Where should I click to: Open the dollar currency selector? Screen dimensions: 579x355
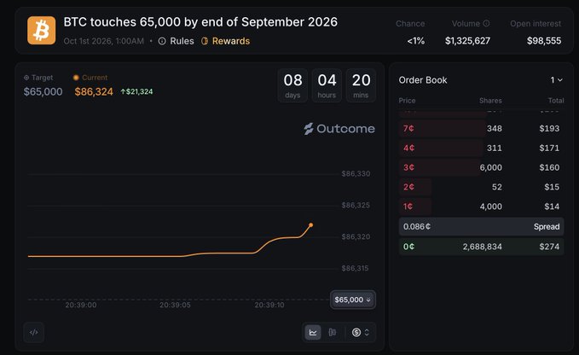point(361,333)
